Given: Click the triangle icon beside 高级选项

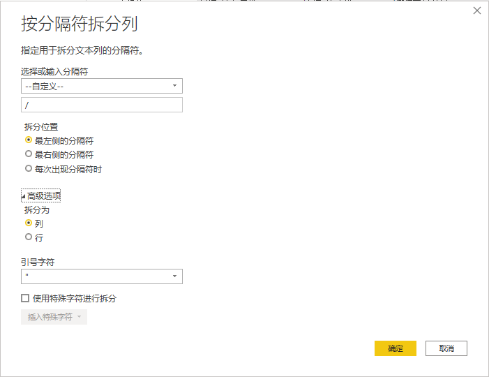Looking at the screenshot, I should (24, 196).
